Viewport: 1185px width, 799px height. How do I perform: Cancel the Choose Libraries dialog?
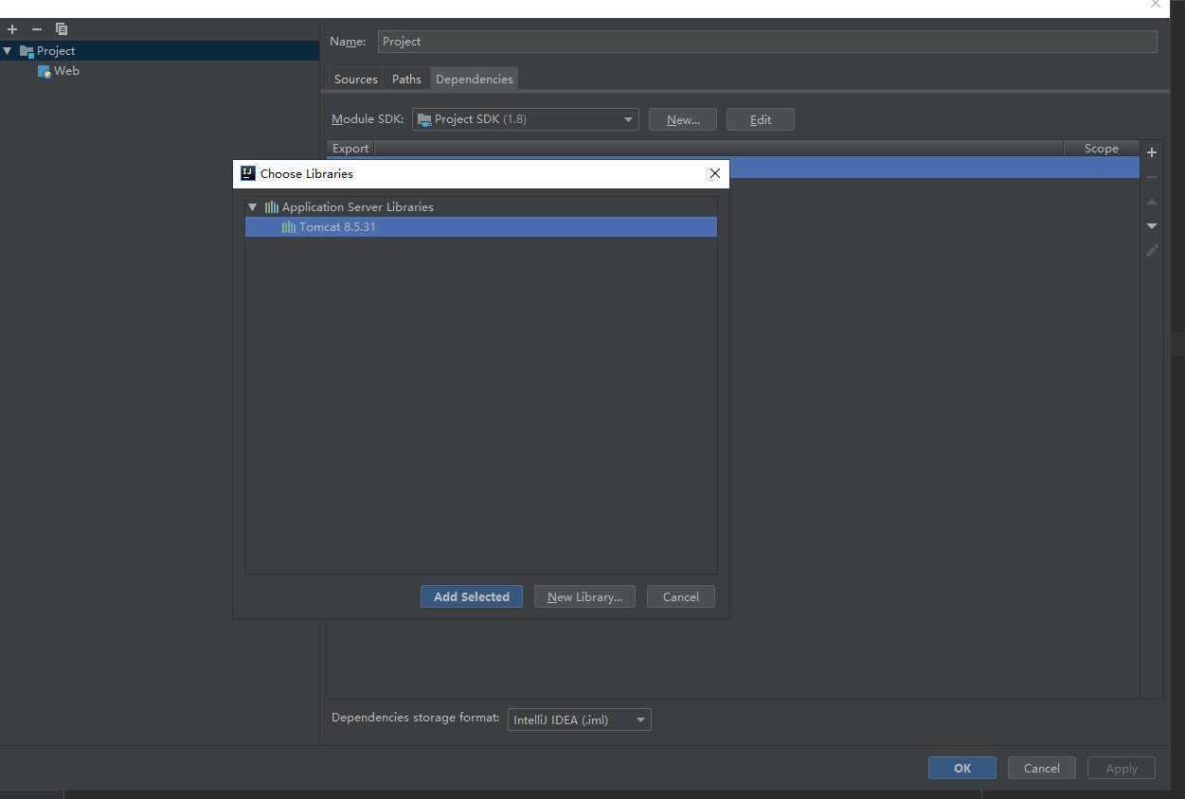click(x=681, y=597)
